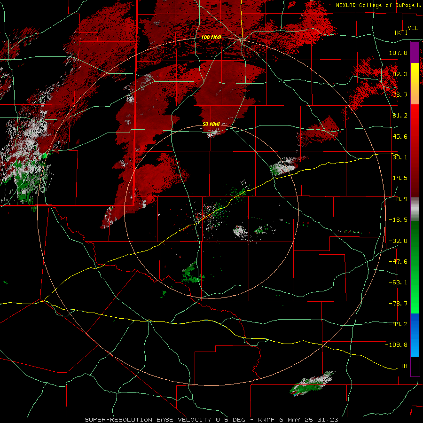
Task: Click the 14.5 velocity scale value
Action: pos(400,178)
